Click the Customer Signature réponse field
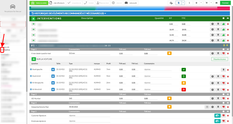The height and width of the screenshot is (124, 233). (x=90, y=115)
